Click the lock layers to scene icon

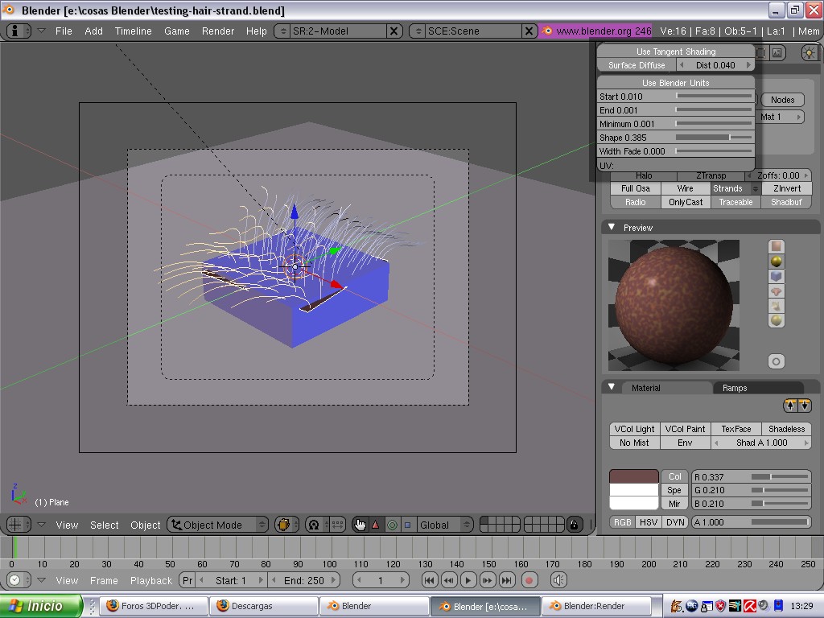pyautogui.click(x=575, y=525)
